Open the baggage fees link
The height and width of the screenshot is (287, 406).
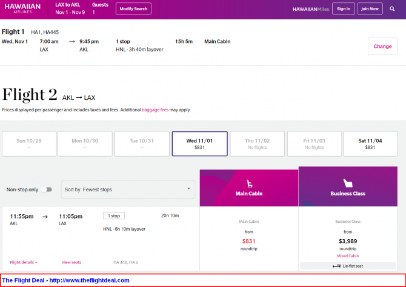click(155, 110)
